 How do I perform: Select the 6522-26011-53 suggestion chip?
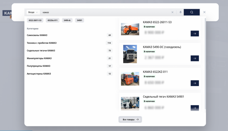[x=35, y=20]
